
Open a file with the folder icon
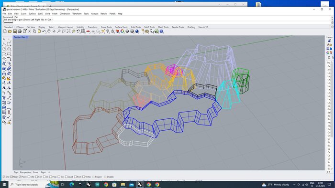(x=10, y=31)
